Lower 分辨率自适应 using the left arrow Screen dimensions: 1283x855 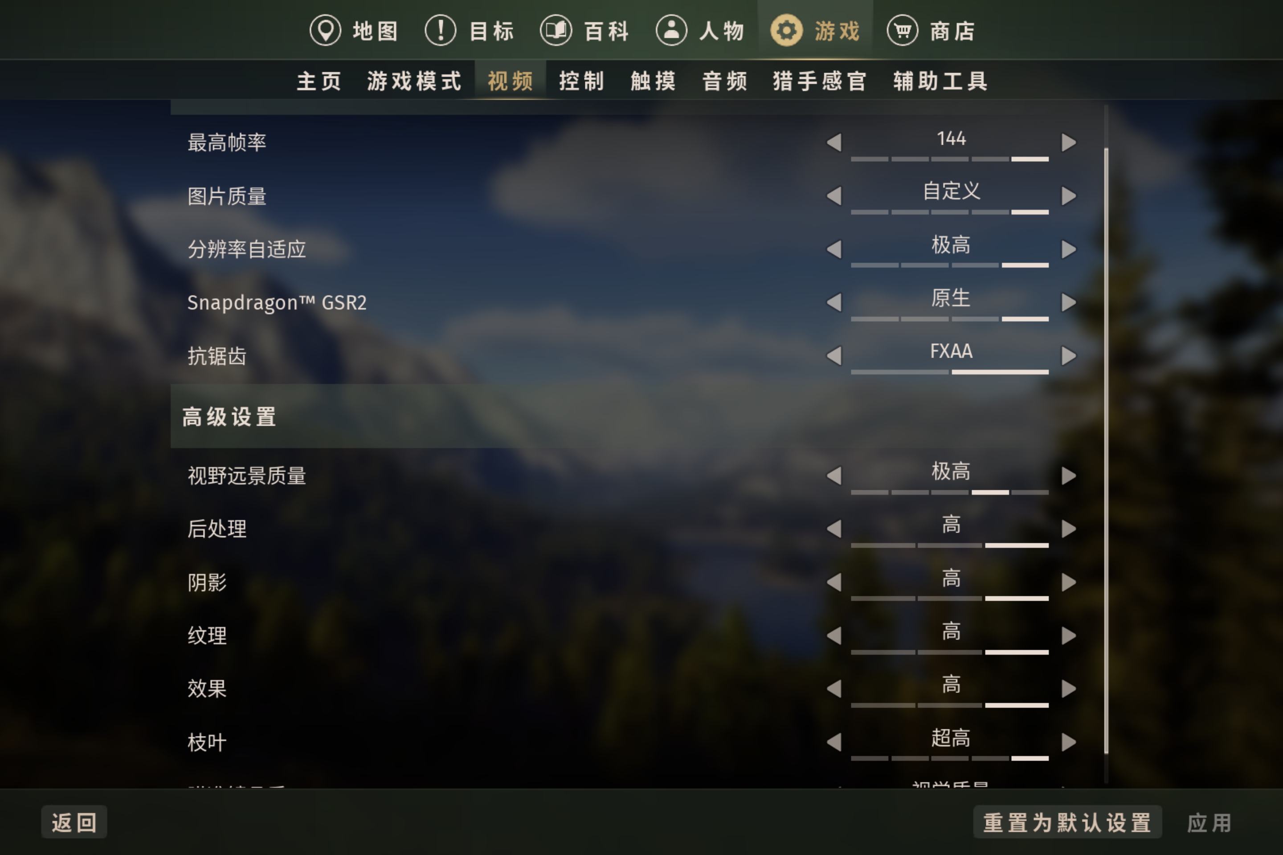[834, 249]
